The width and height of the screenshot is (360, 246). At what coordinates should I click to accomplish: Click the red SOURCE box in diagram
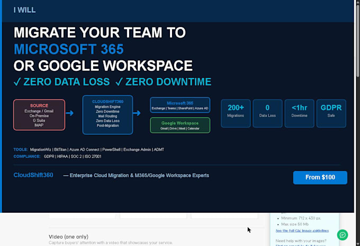pos(39,115)
